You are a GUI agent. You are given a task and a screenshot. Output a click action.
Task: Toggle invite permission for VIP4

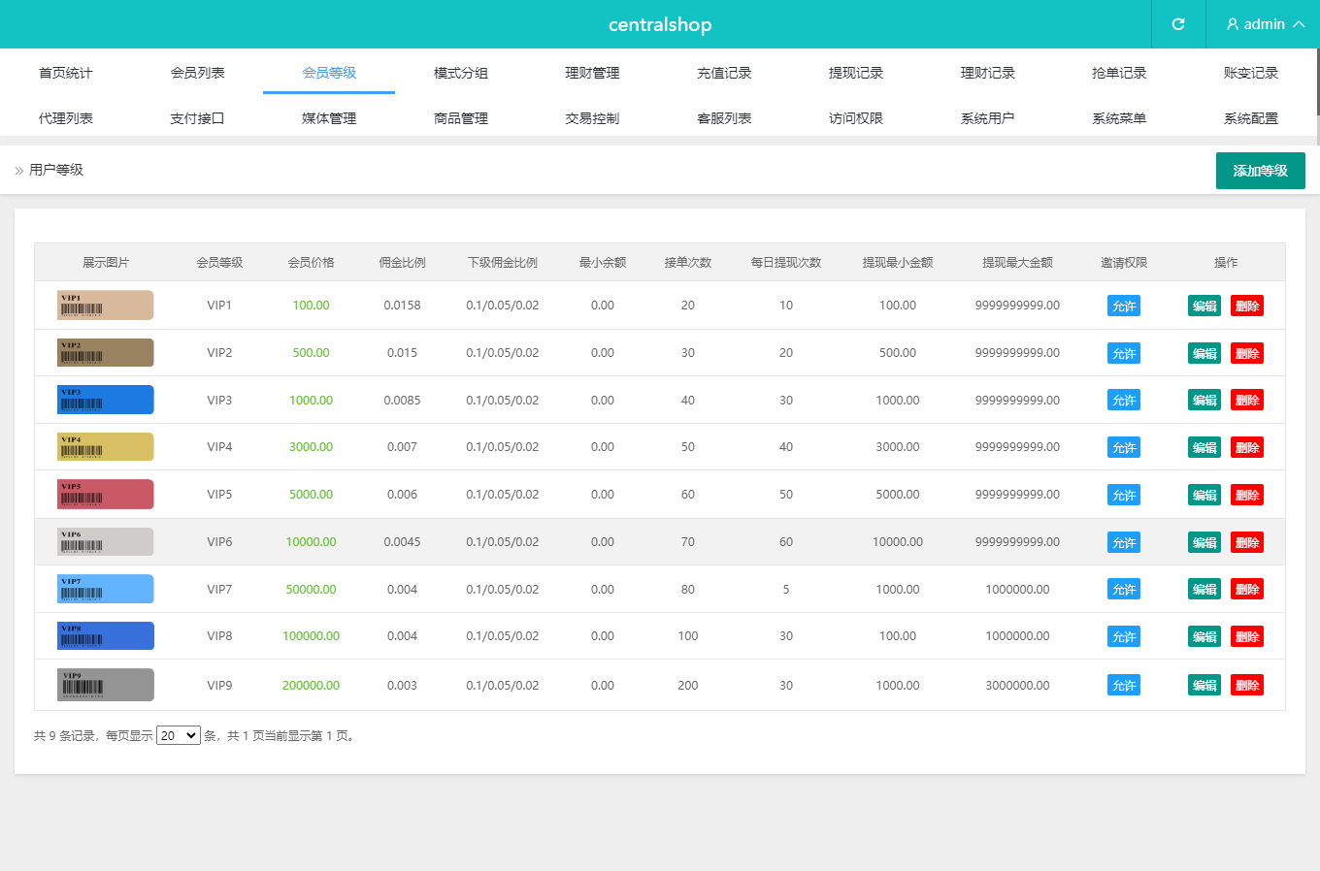pos(1124,447)
